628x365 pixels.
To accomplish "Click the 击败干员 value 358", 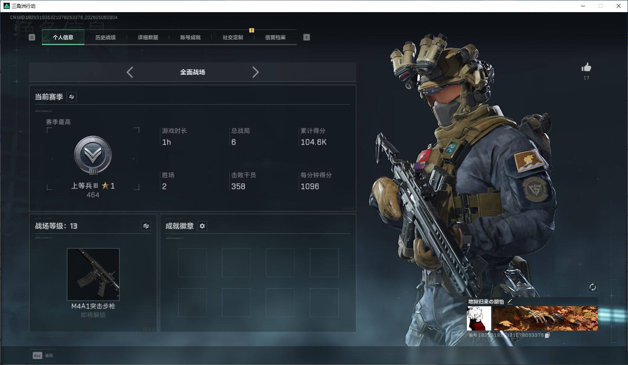I will tap(238, 186).
